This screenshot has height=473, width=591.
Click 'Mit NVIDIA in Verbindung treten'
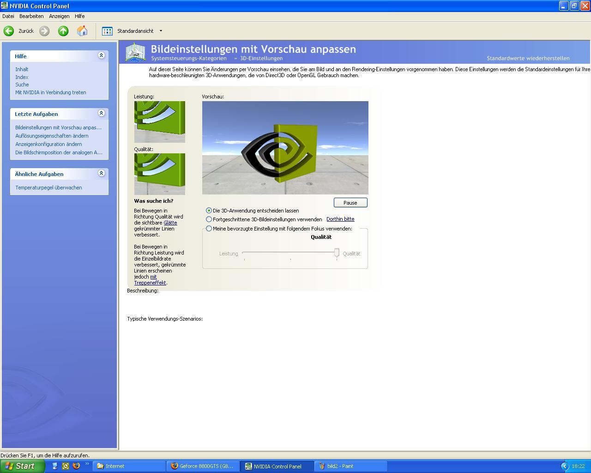click(x=51, y=92)
